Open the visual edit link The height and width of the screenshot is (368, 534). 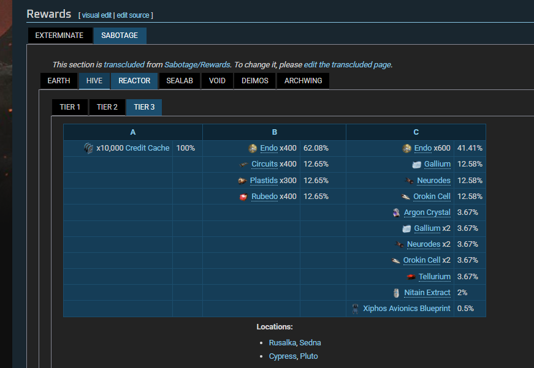tap(96, 15)
